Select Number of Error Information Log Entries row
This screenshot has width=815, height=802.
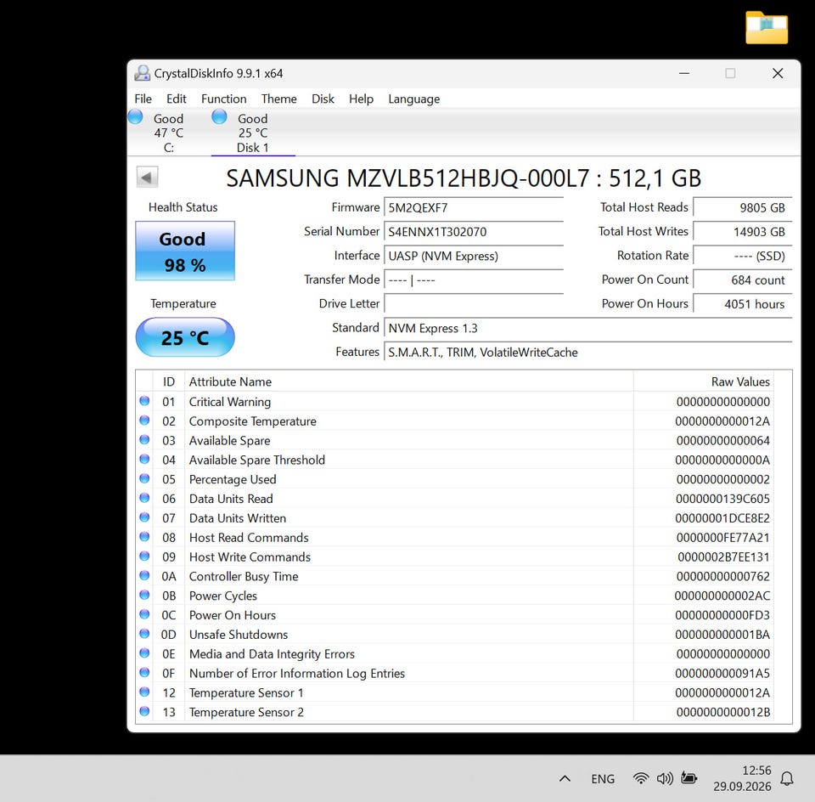(x=455, y=673)
